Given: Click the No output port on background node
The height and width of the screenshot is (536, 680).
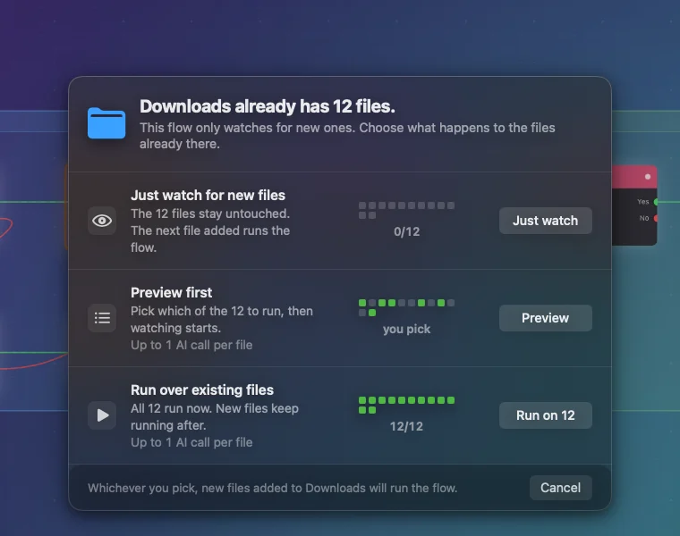Looking at the screenshot, I should (656, 218).
